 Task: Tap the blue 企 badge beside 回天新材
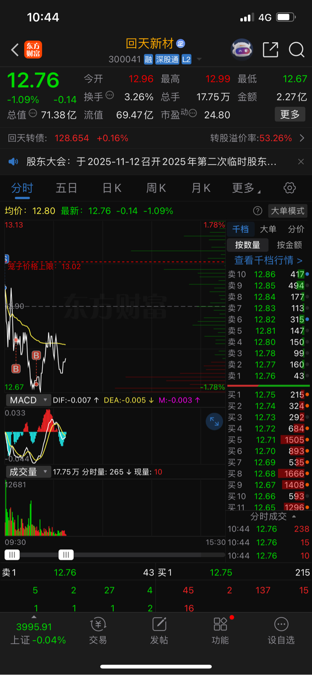[x=181, y=43]
